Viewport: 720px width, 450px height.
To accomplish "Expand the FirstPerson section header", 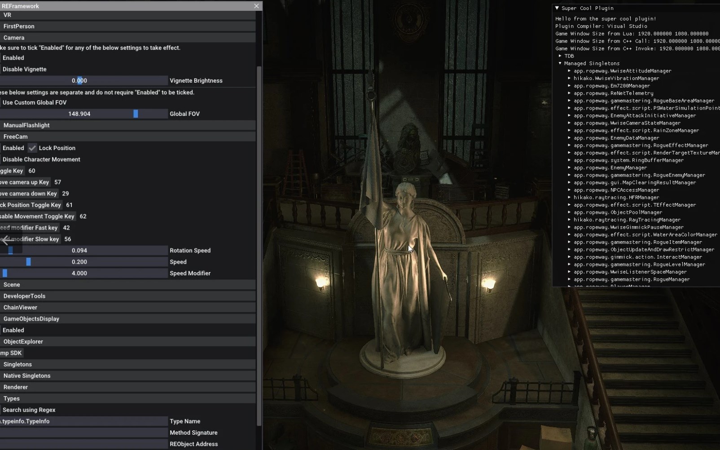I will (128, 26).
